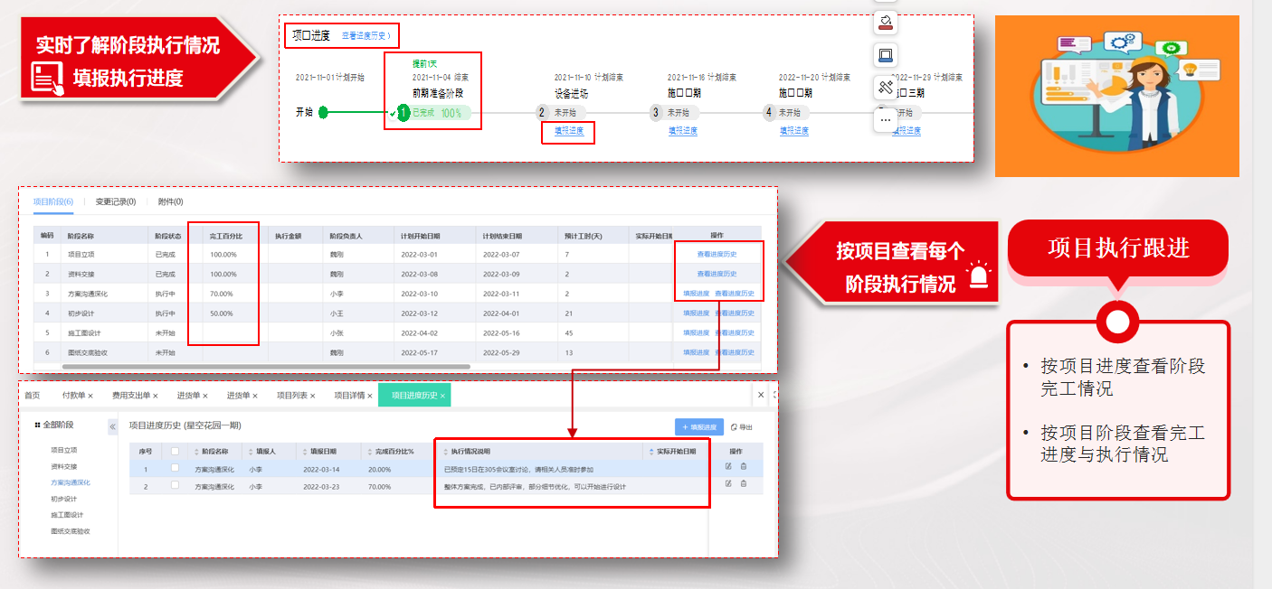Click the 导出 export button
The image size is (1272, 589).
tap(741, 427)
